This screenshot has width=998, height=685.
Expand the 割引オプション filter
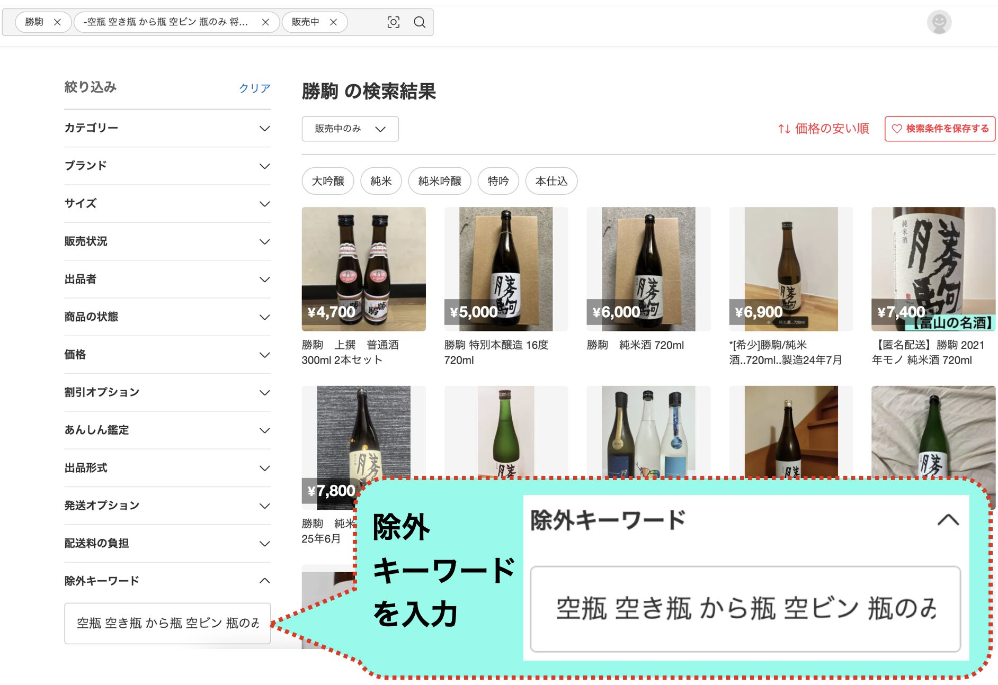167,392
